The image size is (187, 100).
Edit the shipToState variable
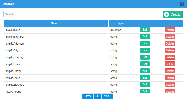pyautogui.click(x=145, y=78)
